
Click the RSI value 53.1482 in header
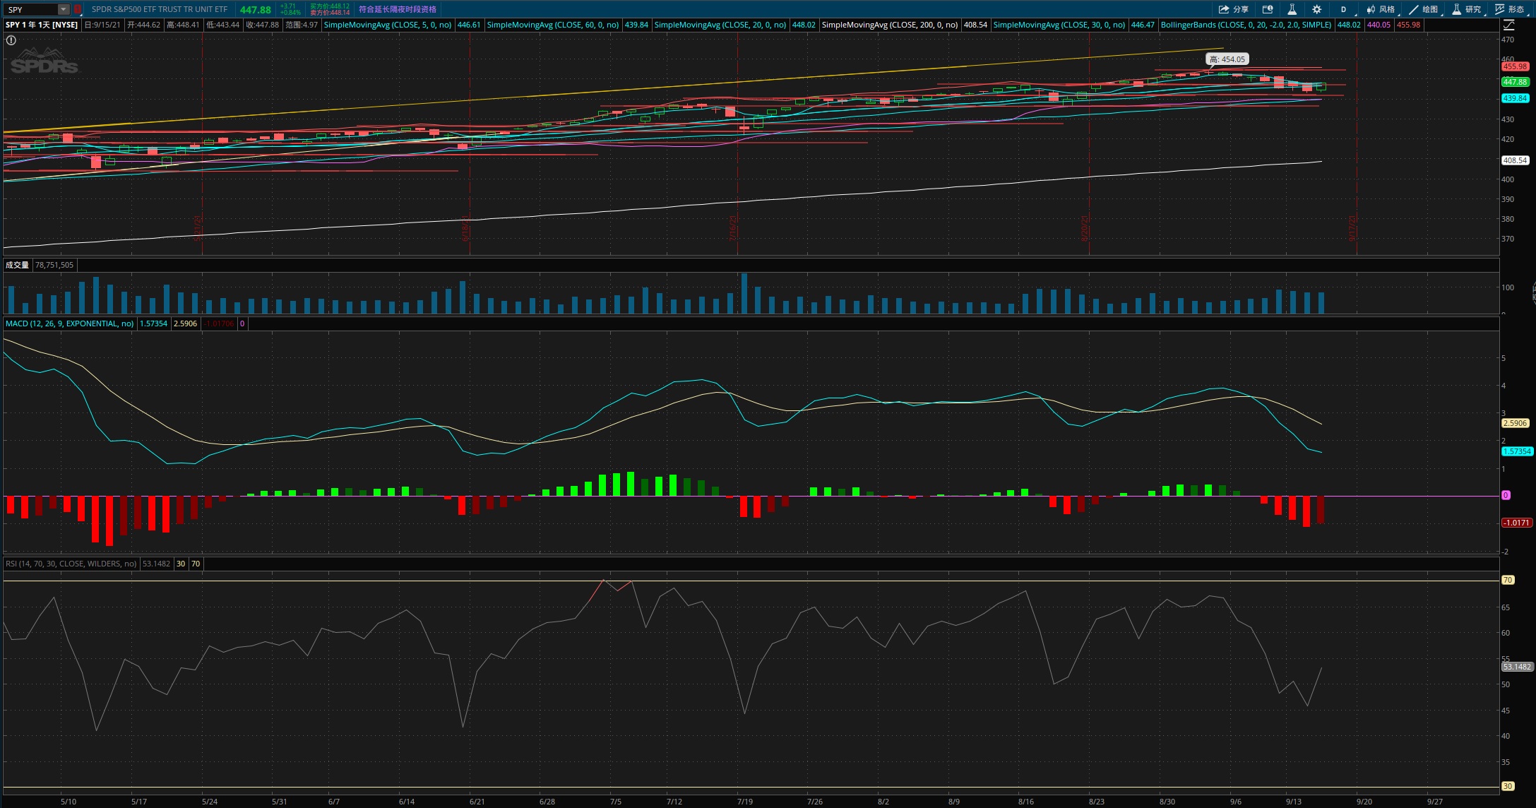click(x=156, y=564)
